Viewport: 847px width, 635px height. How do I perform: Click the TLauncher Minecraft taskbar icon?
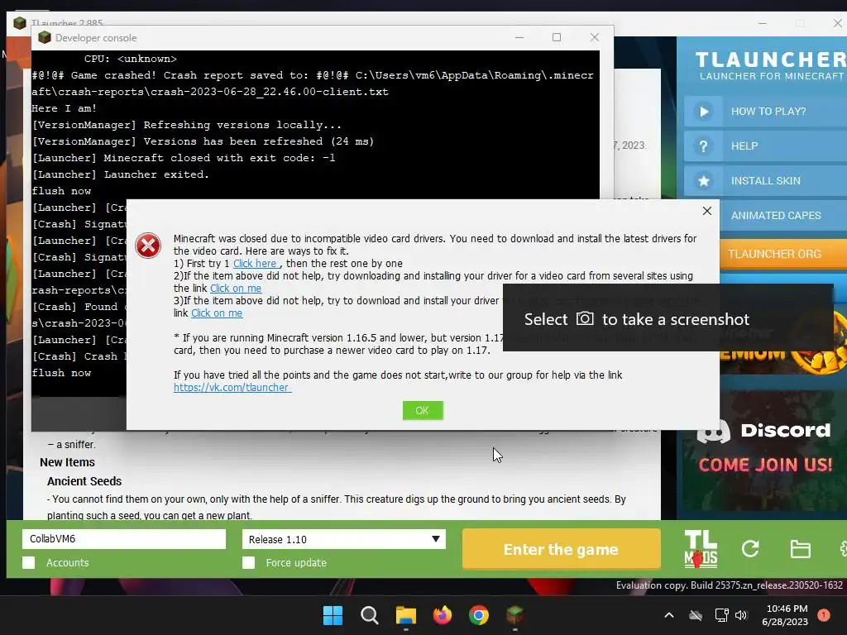tap(514, 615)
